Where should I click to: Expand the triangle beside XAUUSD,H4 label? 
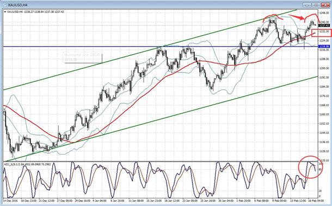click(5, 12)
